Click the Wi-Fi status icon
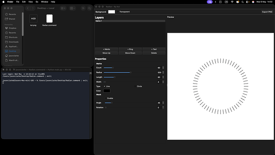The image size is (275, 155). pos(232,2)
